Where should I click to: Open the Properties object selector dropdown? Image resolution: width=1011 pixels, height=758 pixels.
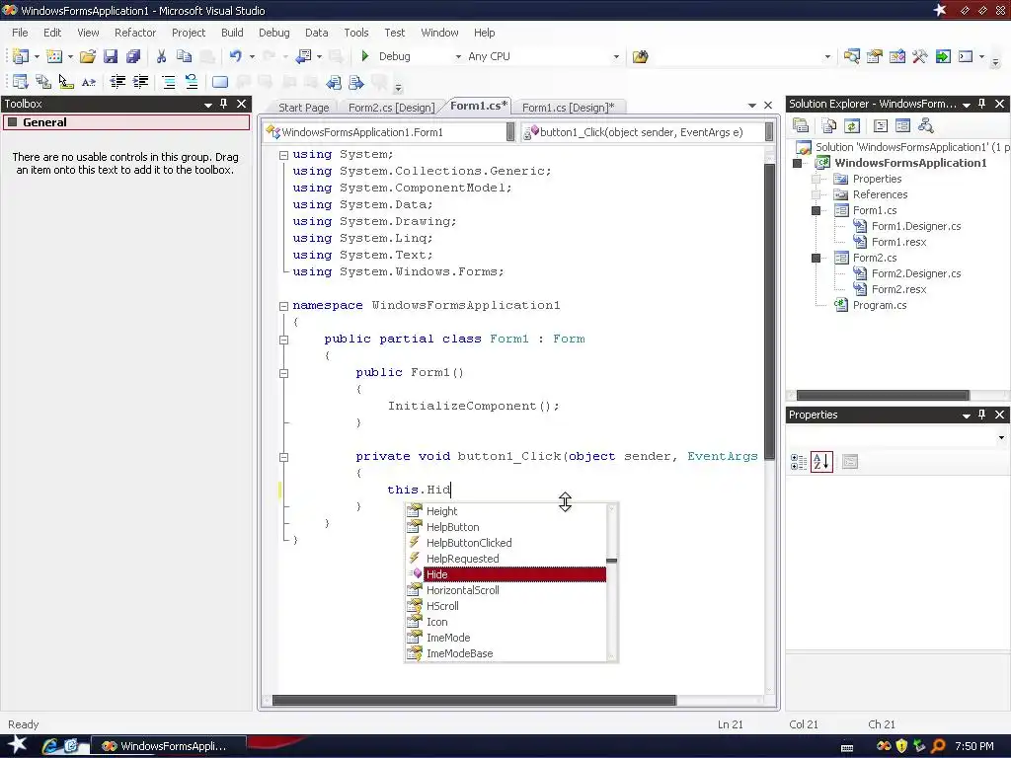1001,437
